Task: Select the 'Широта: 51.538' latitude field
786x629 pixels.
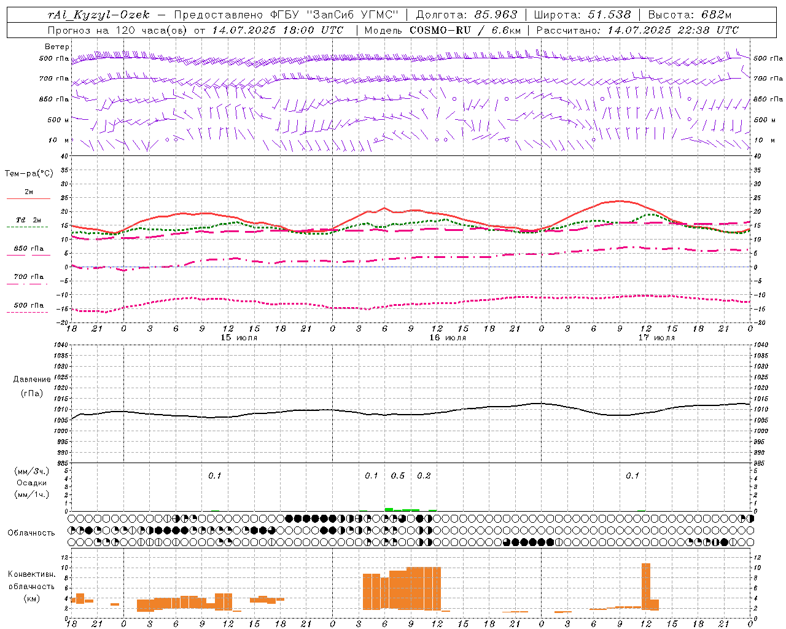Action: tap(582, 15)
